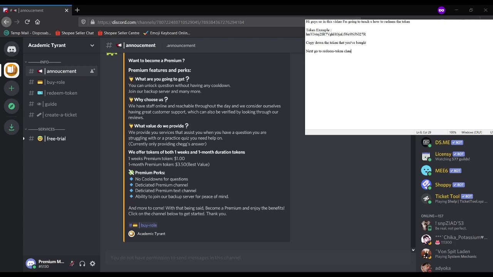The height and width of the screenshot is (277, 493).
Task: Open Explore Public Servers compass icon
Action: [12, 106]
